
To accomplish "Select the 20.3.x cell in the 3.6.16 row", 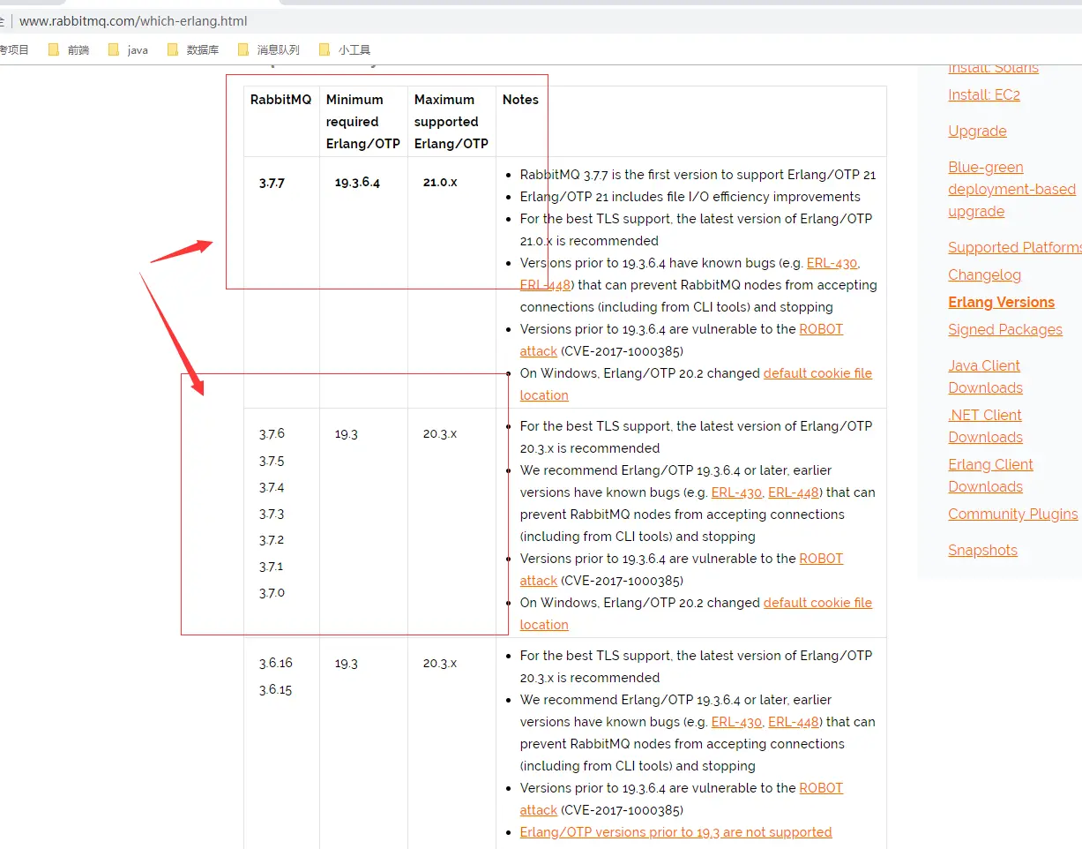I will (440, 664).
